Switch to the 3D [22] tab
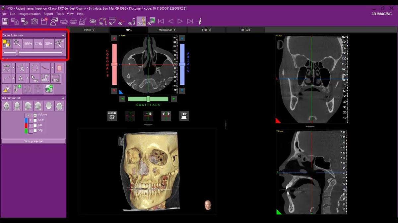Viewport: 398px width, 223px height. tap(245, 30)
